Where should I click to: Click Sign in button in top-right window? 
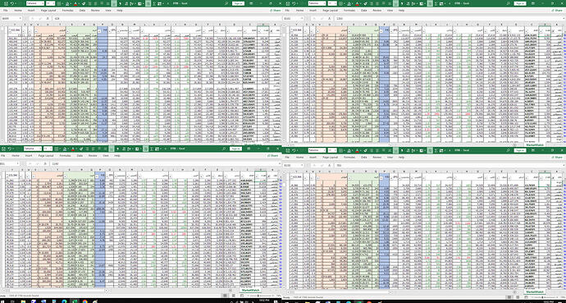point(520,3)
